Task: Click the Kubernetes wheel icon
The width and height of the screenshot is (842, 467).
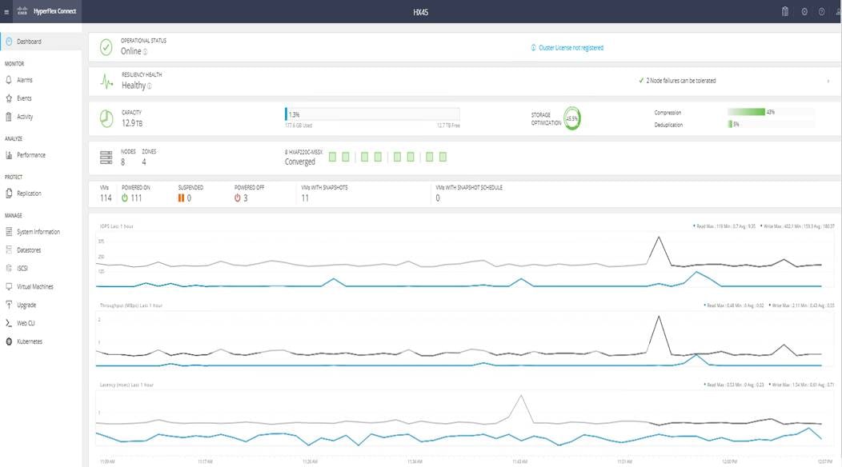Action: (x=9, y=341)
